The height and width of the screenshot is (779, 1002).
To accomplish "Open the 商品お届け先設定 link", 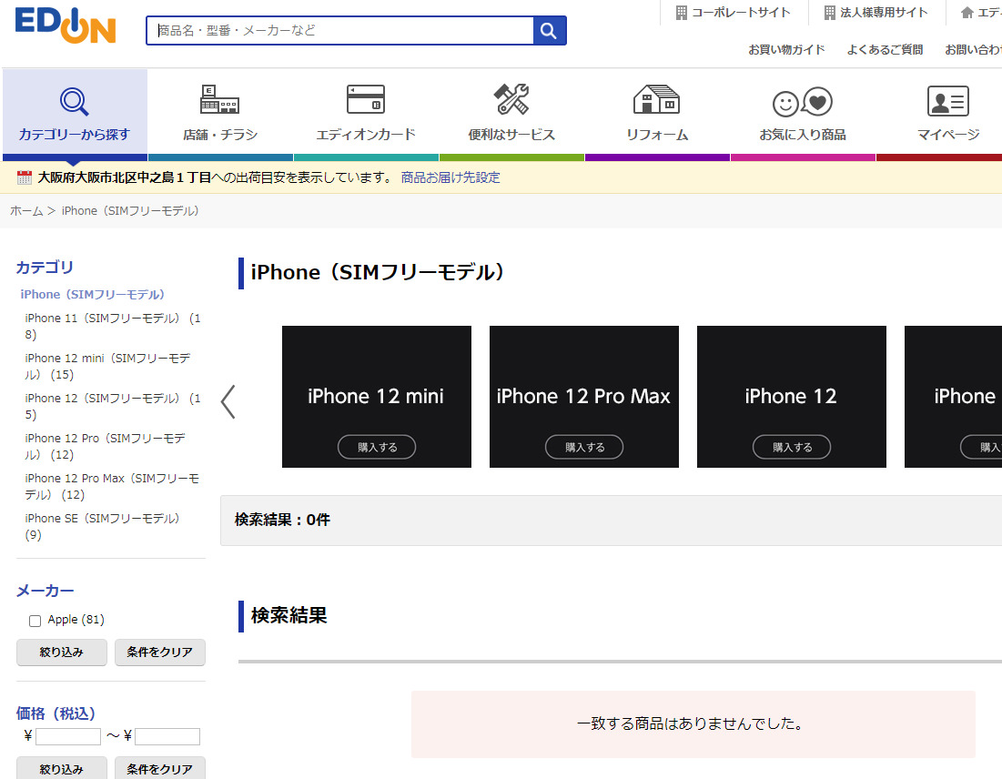I will tap(450, 177).
